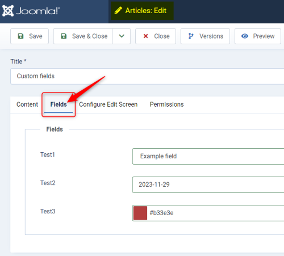Click the Preview button
Screen dimensions: 284x256
[x=258, y=36]
